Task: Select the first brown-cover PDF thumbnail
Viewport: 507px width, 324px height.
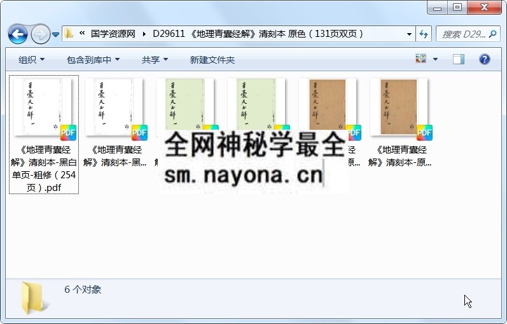Action: (328, 107)
